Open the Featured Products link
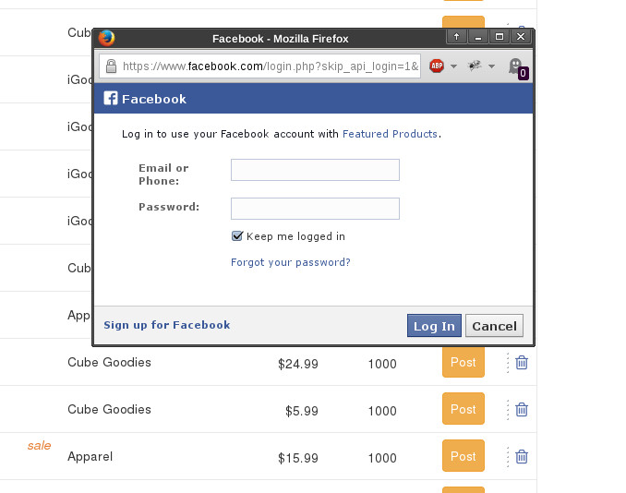The width and height of the screenshot is (626, 493). coord(390,134)
